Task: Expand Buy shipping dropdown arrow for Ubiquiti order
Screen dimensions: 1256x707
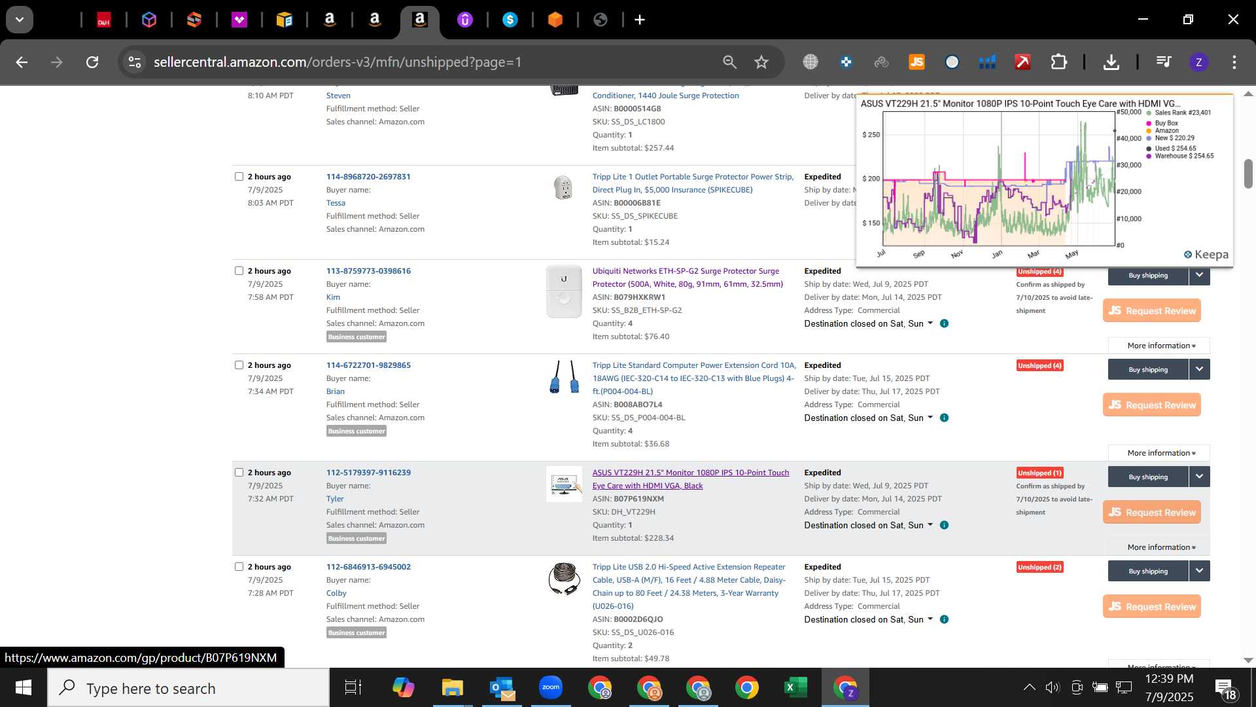Action: point(1200,275)
